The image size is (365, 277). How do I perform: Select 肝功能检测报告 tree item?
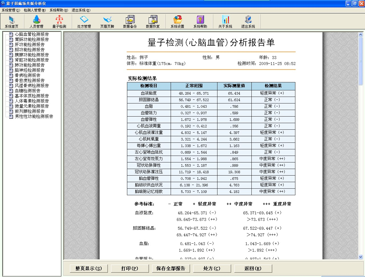click(30, 44)
